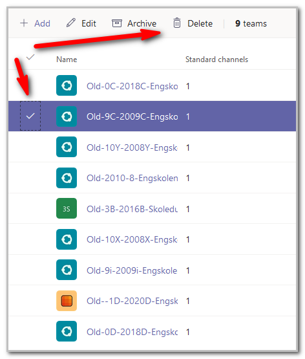Click the Old-0C-2018C team avatar icon
This screenshot has height=359, width=305.
click(67, 85)
